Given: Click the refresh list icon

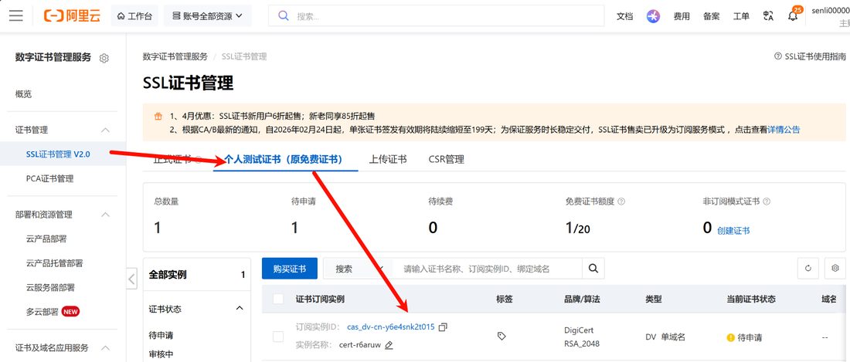Looking at the screenshot, I should coord(807,269).
